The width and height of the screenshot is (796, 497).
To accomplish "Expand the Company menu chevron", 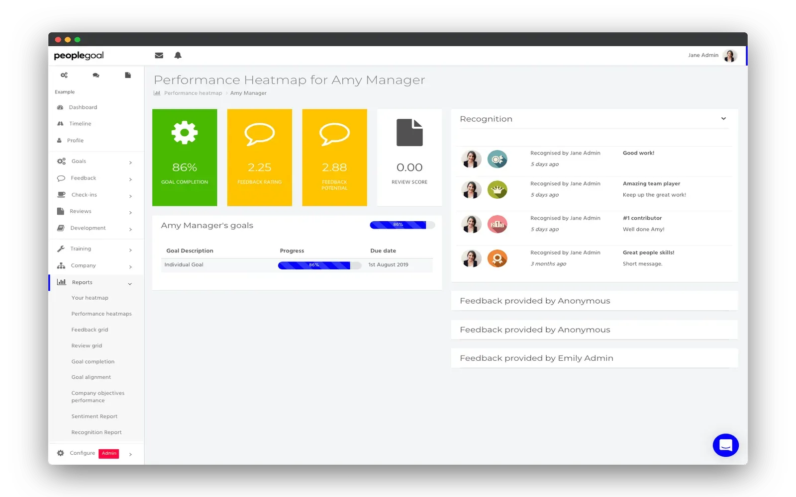I will pyautogui.click(x=130, y=267).
